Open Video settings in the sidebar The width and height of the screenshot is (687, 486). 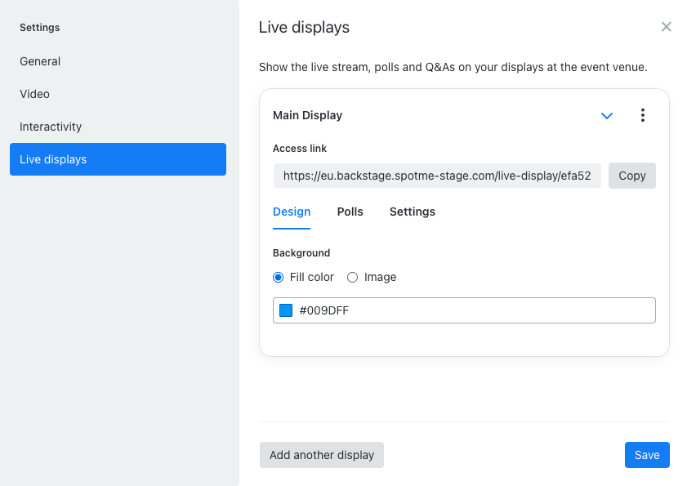[x=34, y=93]
